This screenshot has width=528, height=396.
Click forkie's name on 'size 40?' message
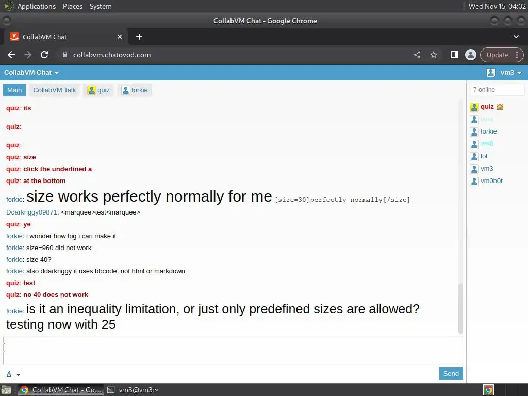[14, 260]
